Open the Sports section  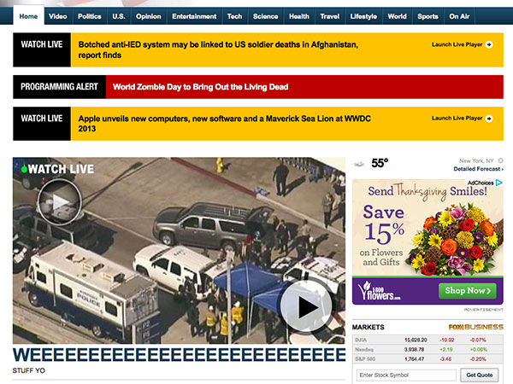427,16
